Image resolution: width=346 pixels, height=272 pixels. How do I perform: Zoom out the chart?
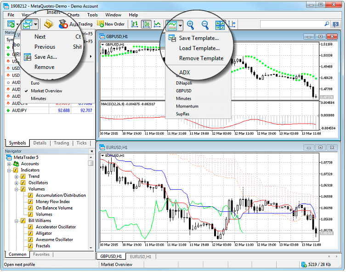pyautogui.click(x=205, y=25)
